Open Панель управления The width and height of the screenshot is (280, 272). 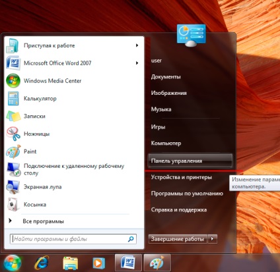pos(190,161)
